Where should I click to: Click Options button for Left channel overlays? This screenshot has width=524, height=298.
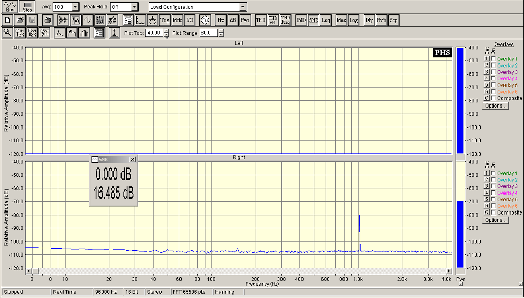(496, 106)
